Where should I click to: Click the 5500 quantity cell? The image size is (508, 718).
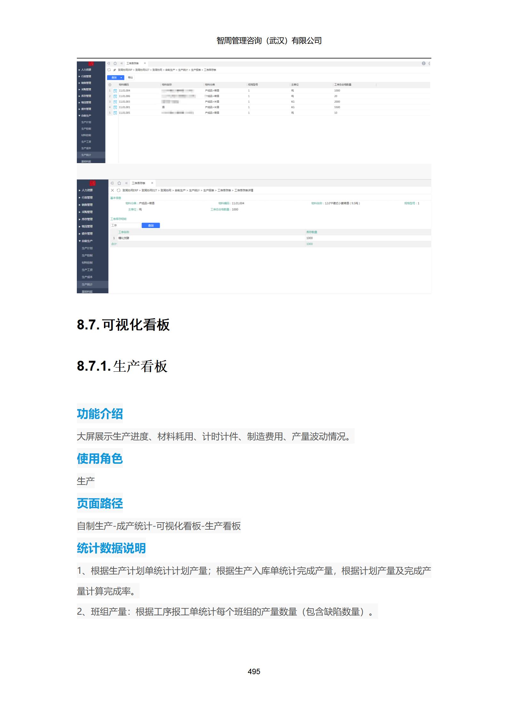coord(337,107)
